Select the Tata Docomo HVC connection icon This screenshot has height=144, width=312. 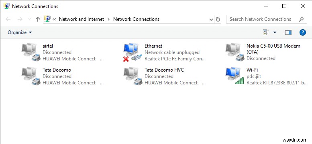click(x=133, y=76)
